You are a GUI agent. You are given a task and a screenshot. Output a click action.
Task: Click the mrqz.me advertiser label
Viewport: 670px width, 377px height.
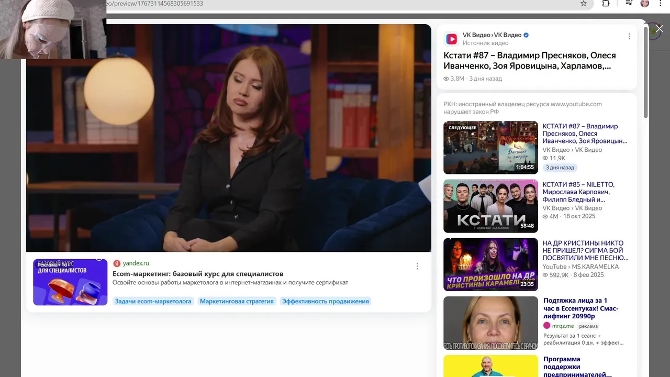pyautogui.click(x=563, y=326)
